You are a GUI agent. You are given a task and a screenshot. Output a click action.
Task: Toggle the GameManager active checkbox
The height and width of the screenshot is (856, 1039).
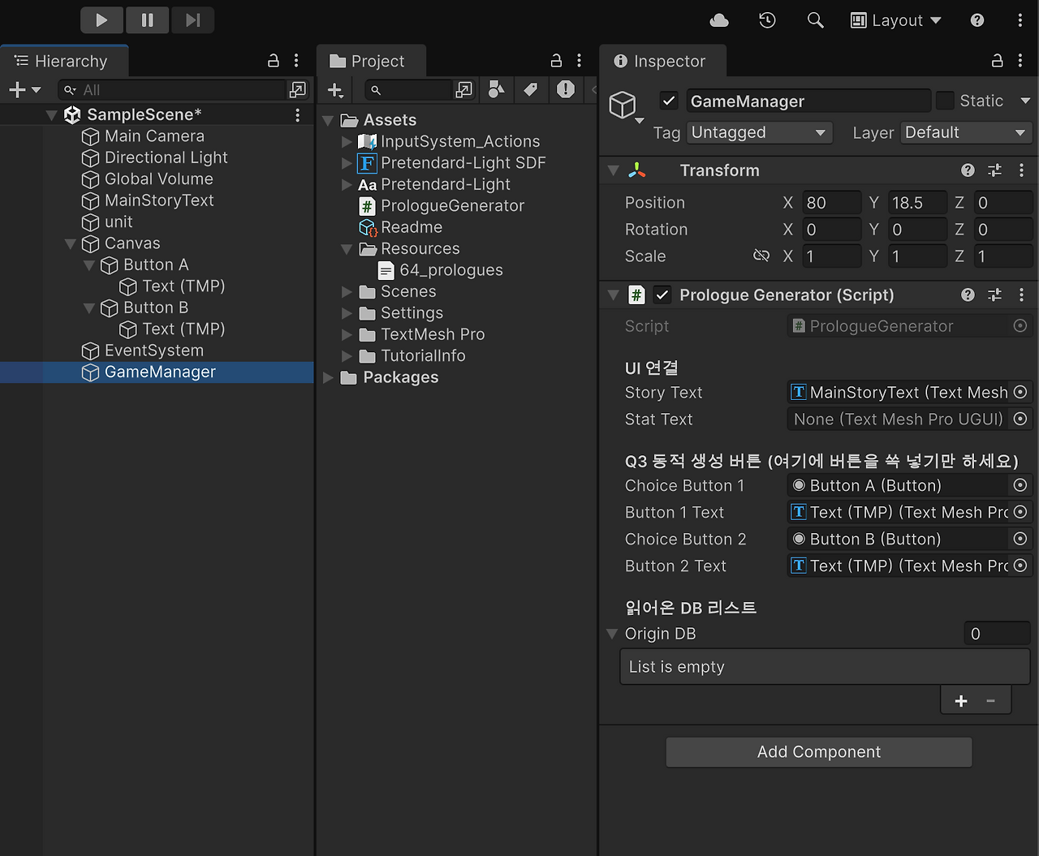coord(668,101)
